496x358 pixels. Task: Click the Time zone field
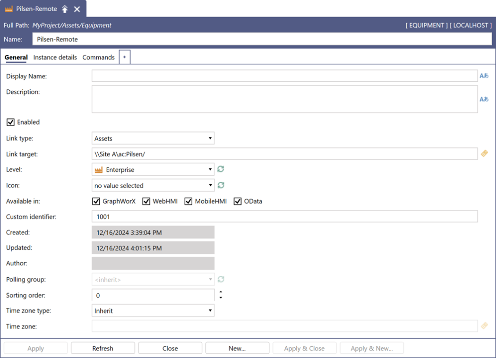[x=285, y=326]
